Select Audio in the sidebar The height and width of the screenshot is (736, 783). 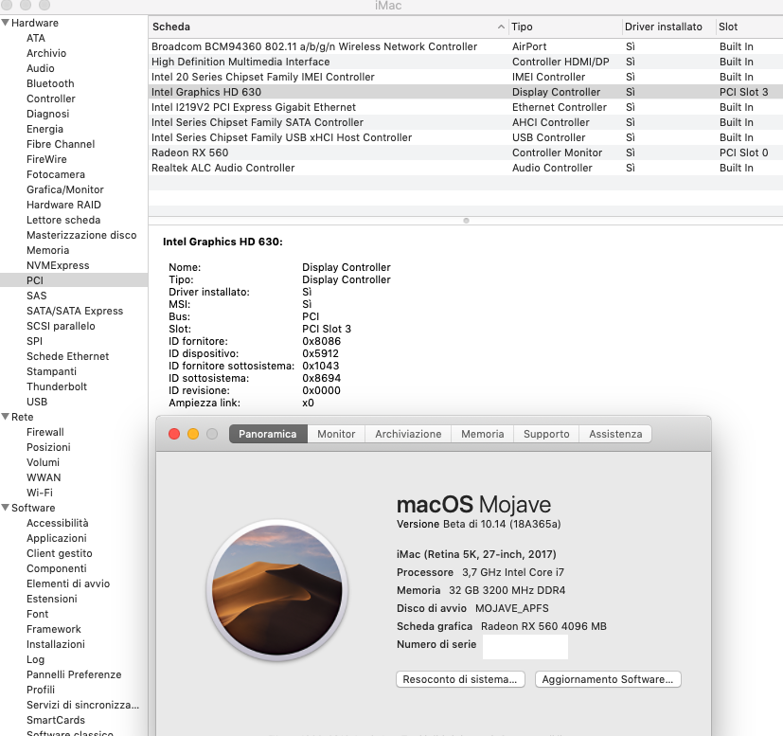tap(41, 68)
